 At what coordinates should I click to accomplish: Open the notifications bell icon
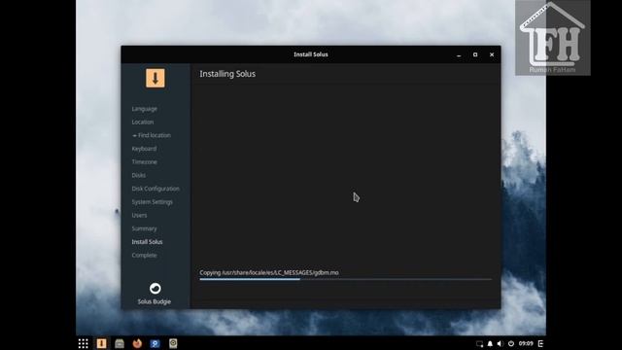pyautogui.click(x=490, y=343)
